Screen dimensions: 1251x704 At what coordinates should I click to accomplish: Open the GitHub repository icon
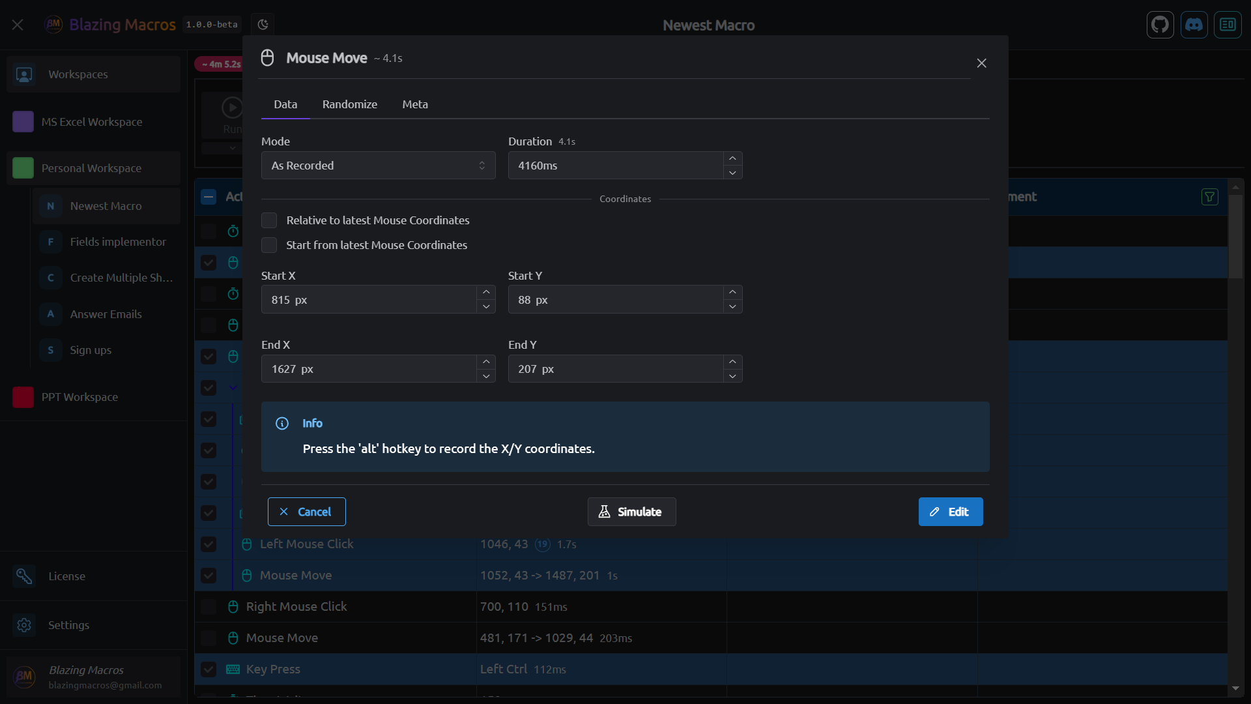pos(1160,25)
